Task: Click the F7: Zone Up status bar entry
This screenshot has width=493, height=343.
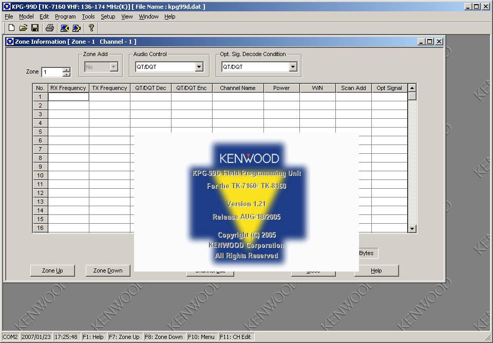Action: coord(124,337)
